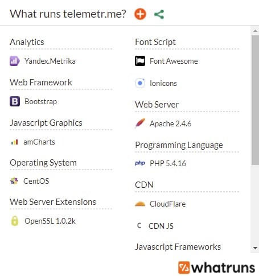Open the PHP 5.4.16 link
Image resolution: width=259 pixels, height=276 pixels.
pyautogui.click(x=168, y=163)
